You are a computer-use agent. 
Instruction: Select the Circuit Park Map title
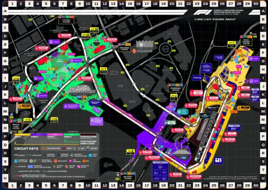215,19
